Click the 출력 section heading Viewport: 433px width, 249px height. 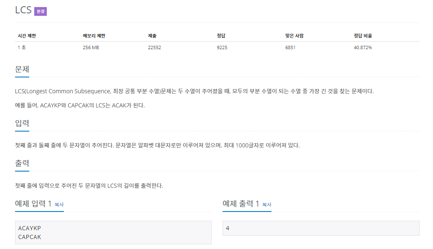(22, 163)
